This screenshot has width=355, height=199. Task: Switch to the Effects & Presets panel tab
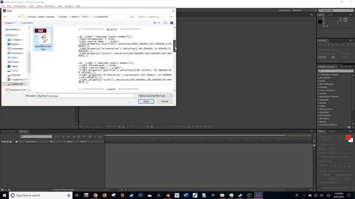(327, 67)
